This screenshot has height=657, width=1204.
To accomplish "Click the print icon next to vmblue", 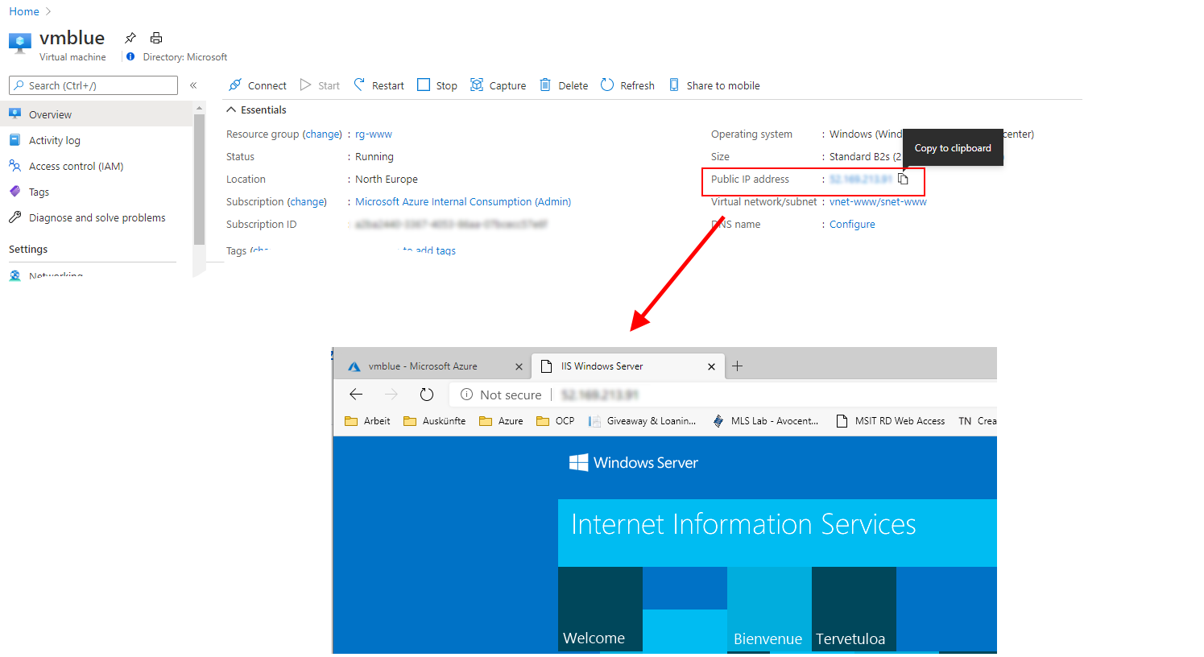I will tap(156, 37).
